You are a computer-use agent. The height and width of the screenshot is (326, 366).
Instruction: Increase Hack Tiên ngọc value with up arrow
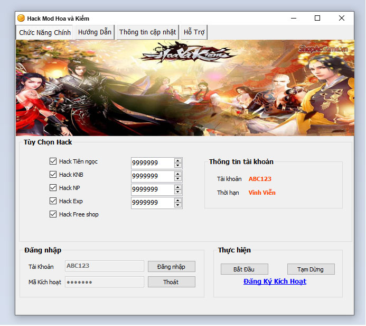[x=178, y=161]
